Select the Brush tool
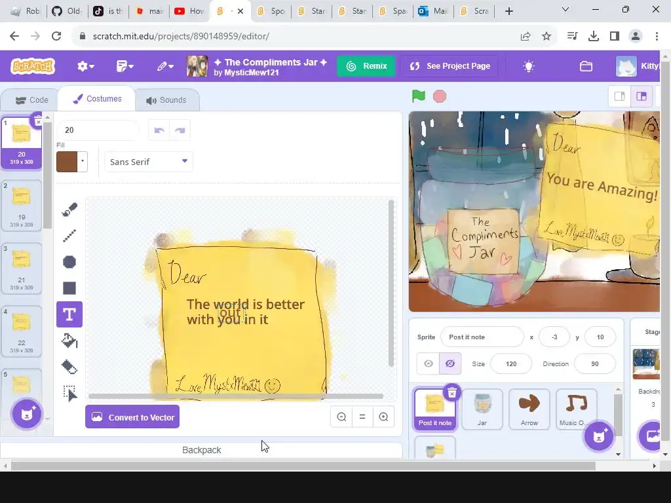The width and height of the screenshot is (671, 503). tap(69, 209)
